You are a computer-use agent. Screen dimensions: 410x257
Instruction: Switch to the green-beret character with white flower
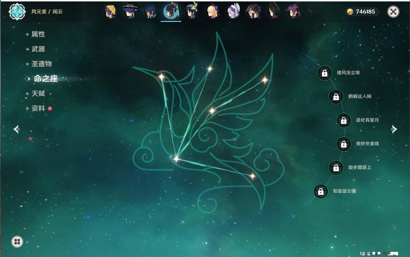click(x=191, y=11)
